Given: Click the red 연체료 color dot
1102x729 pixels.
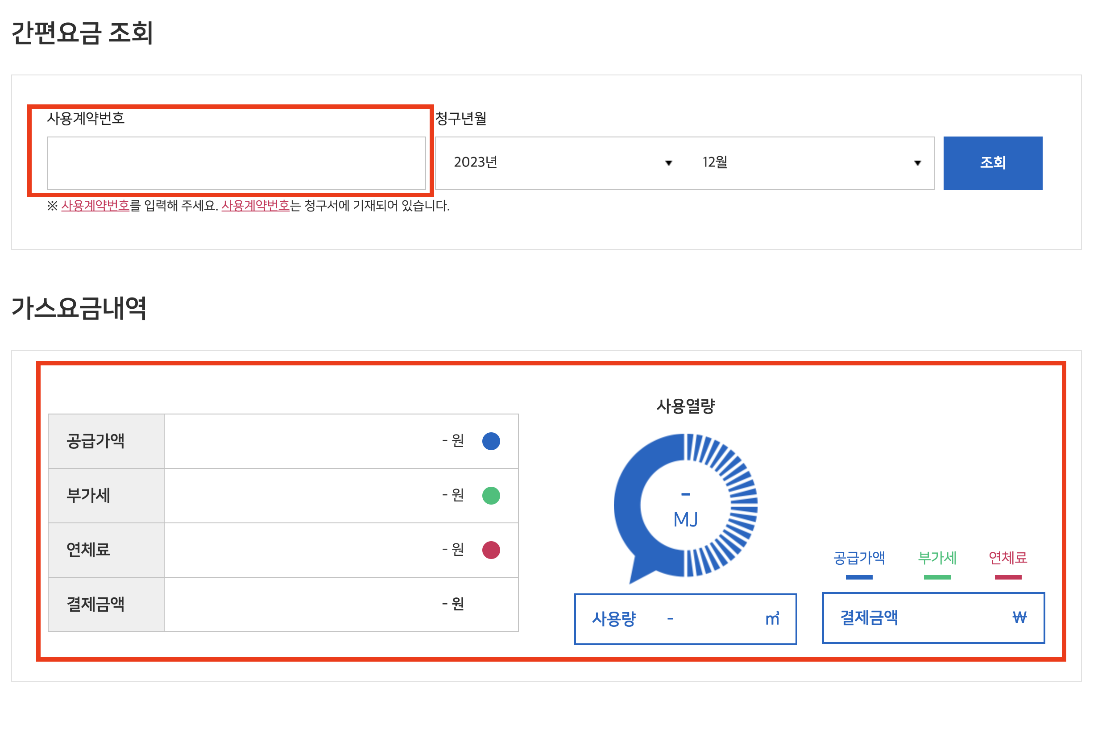Looking at the screenshot, I should coord(491,550).
